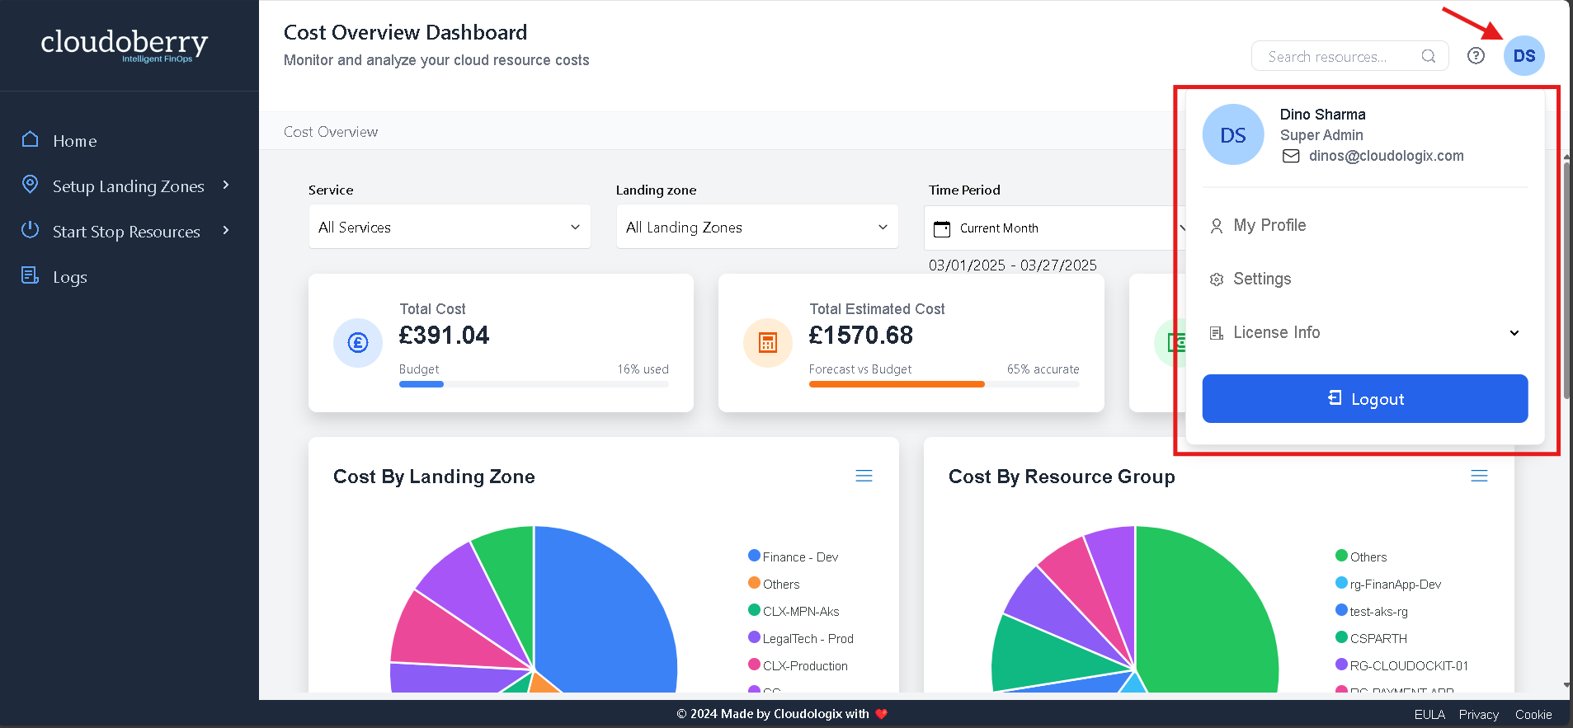Image resolution: width=1573 pixels, height=728 pixels.
Task: Click the search magnifier icon
Action: coord(1429,56)
